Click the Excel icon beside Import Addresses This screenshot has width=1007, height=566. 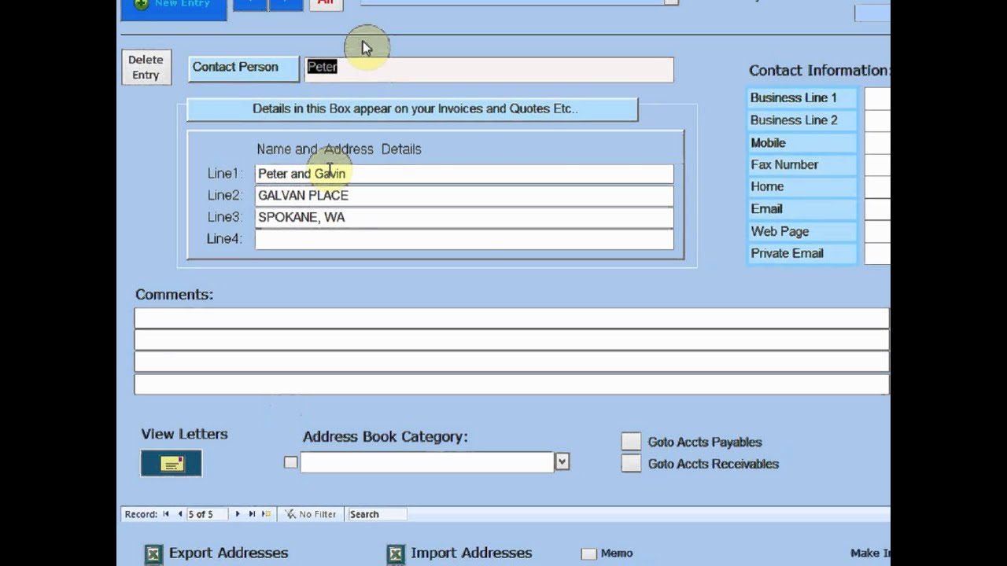396,553
